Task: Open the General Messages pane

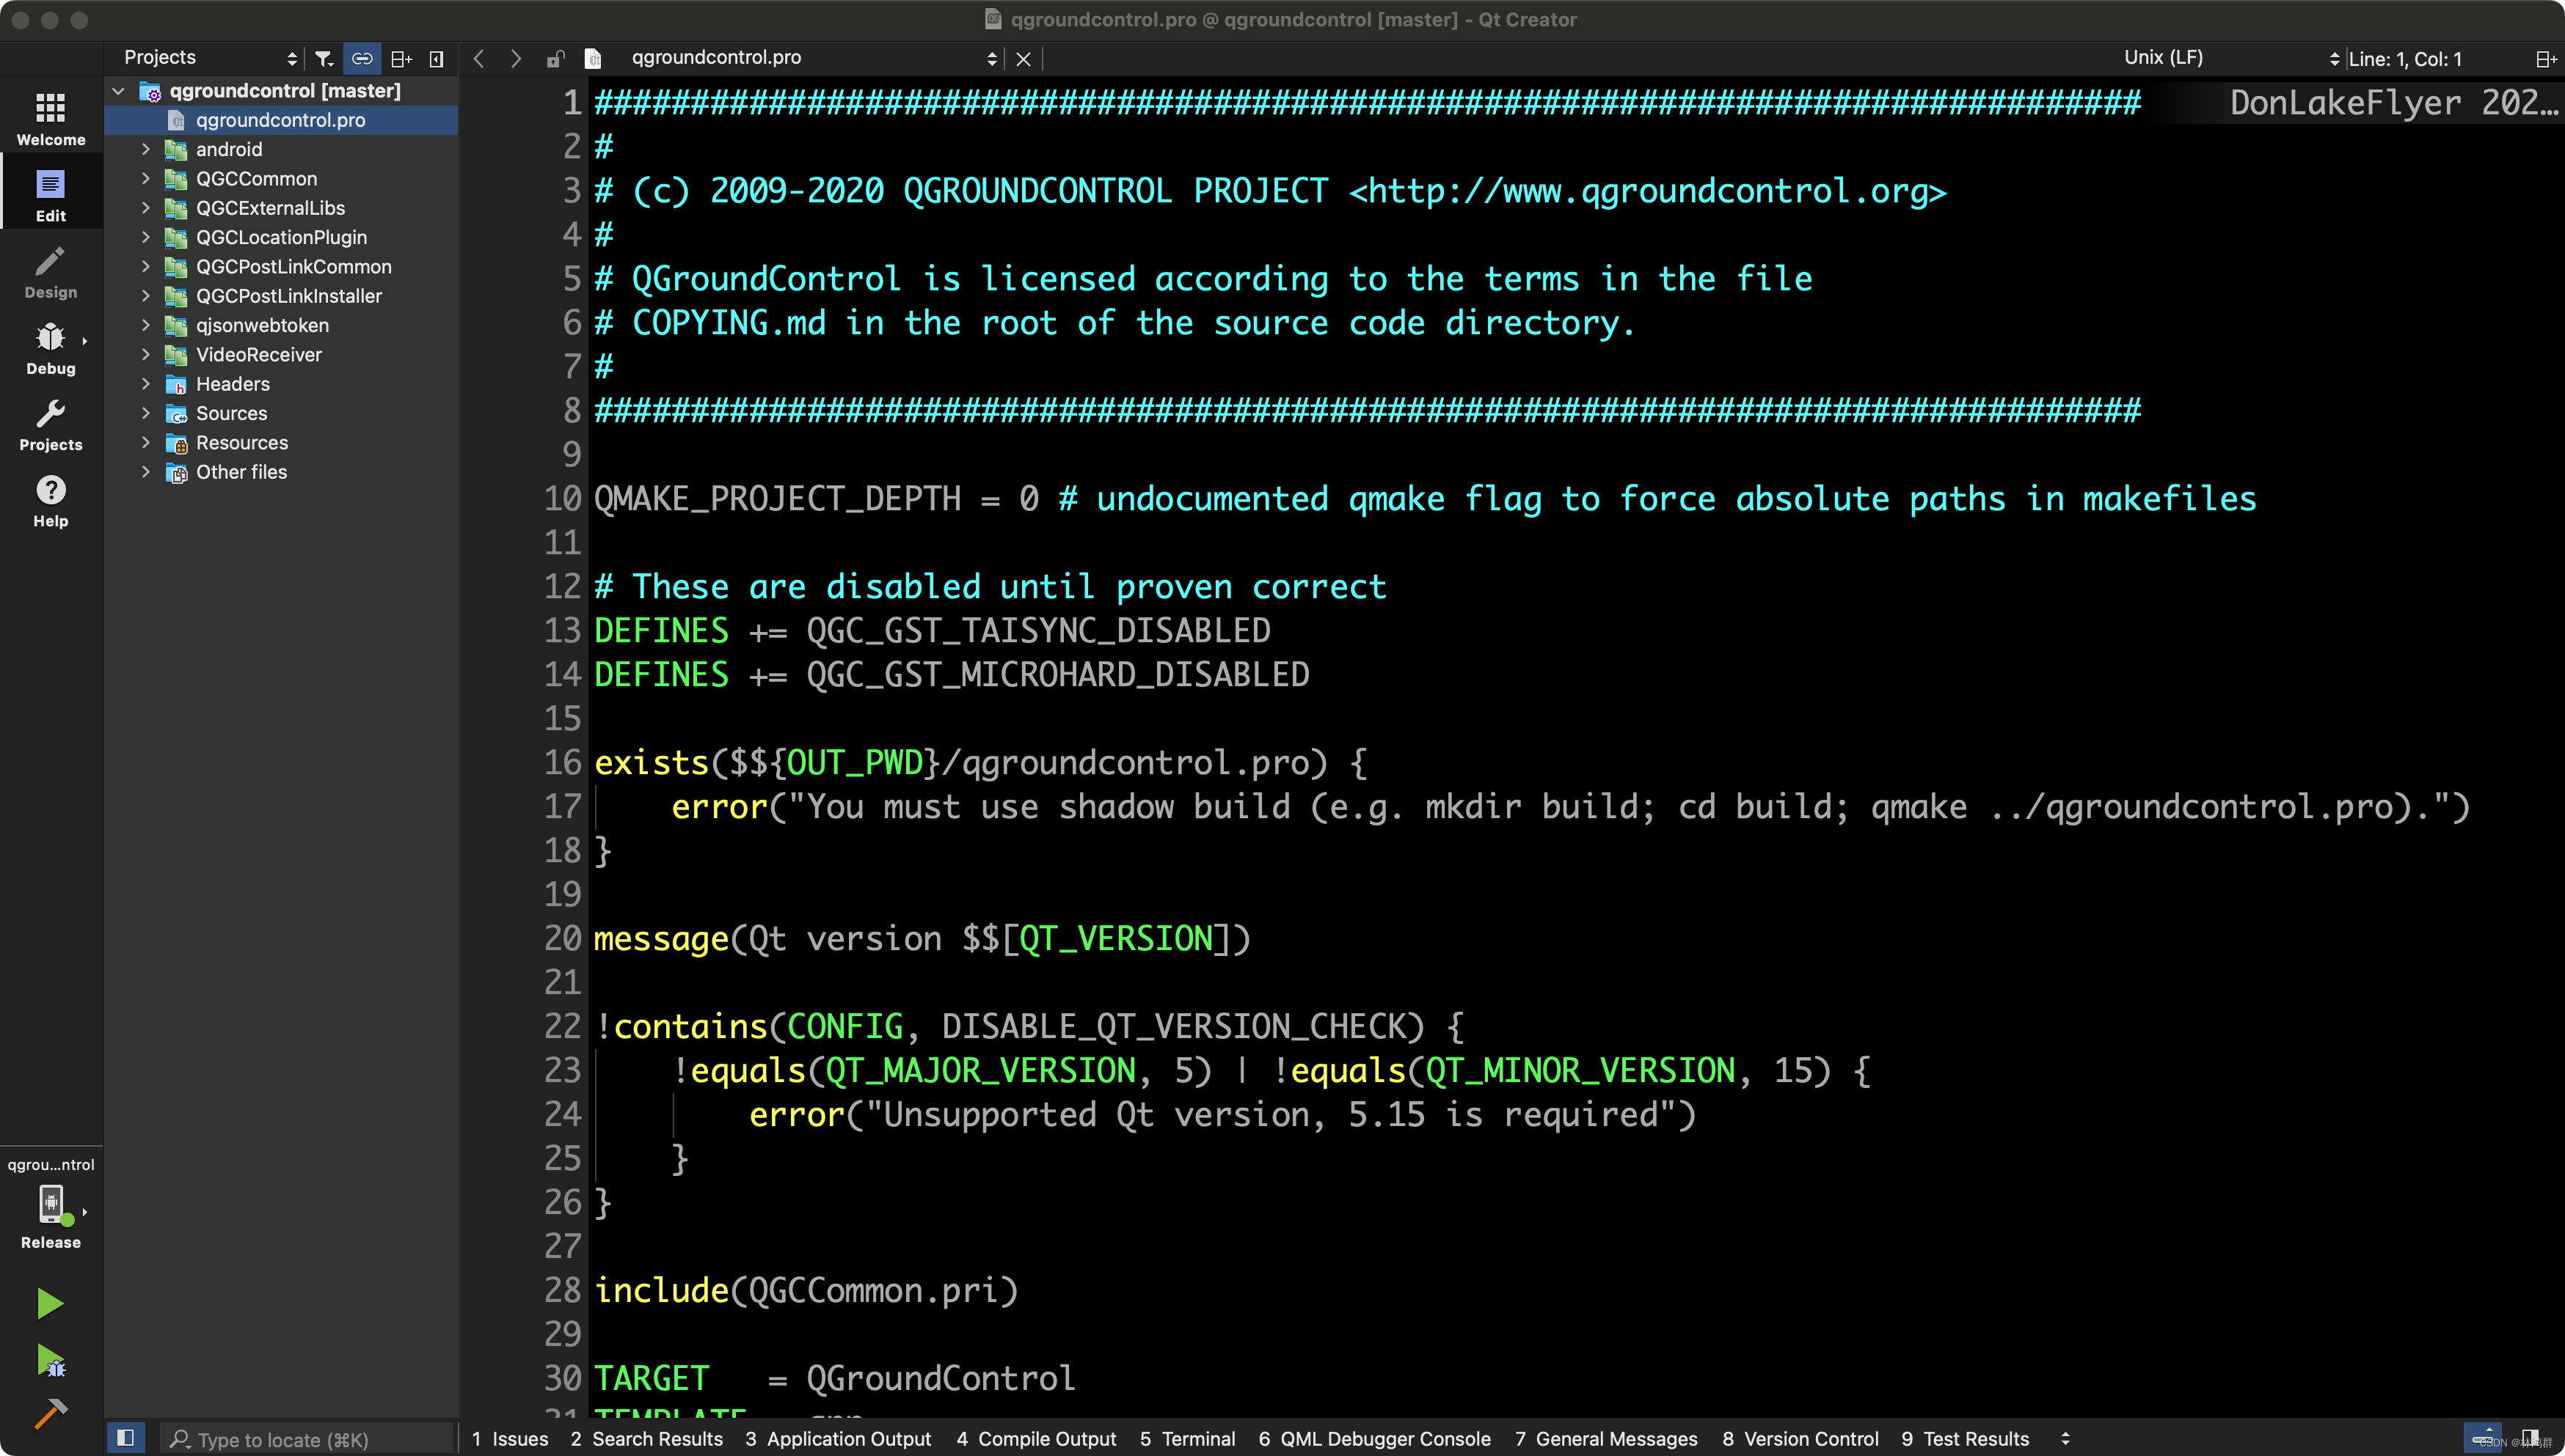Action: coord(1606,1438)
